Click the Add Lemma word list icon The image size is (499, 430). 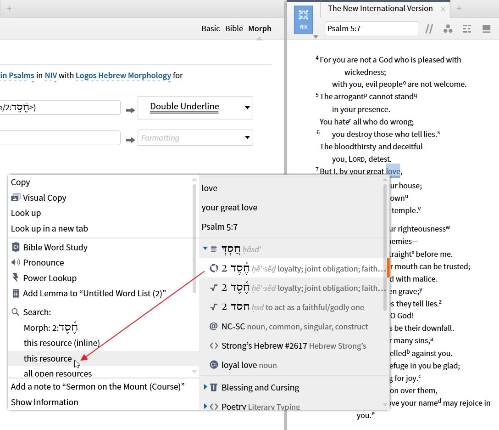[16, 293]
